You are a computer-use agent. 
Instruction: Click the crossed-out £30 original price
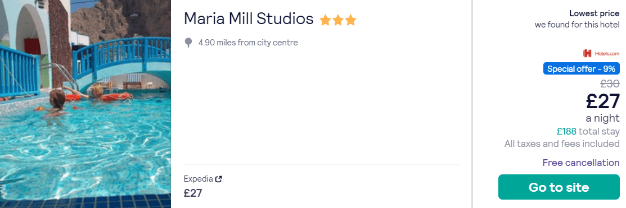[610, 84]
